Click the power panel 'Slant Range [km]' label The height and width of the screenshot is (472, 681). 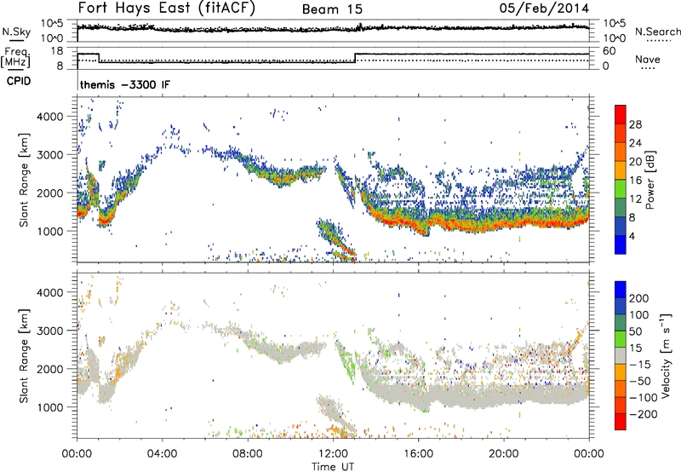(x=24, y=180)
